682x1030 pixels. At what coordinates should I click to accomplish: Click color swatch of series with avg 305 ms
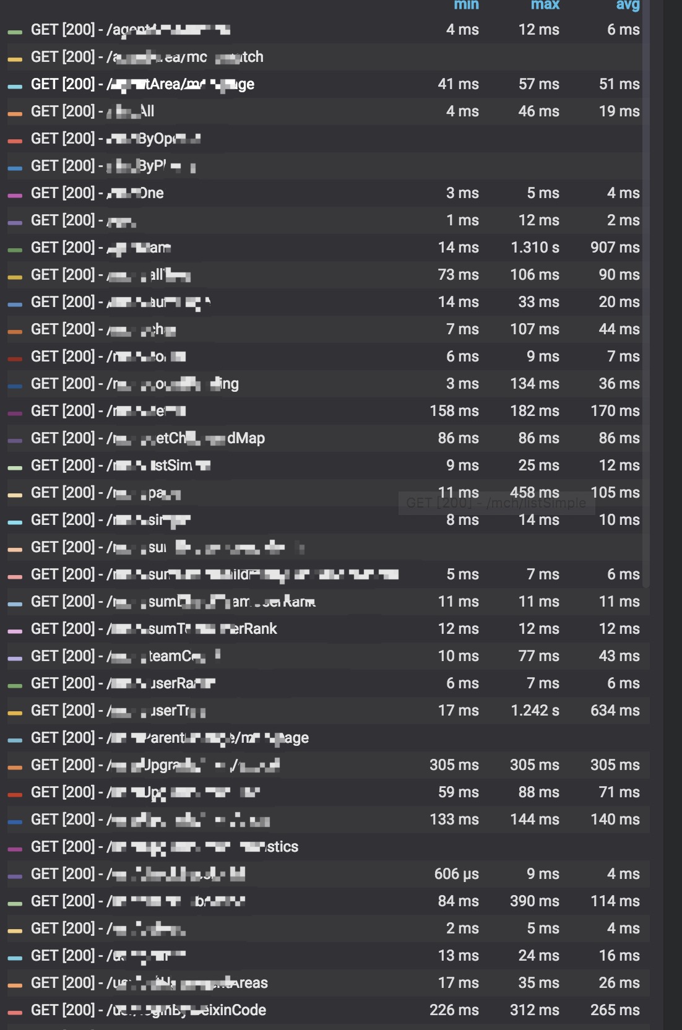(15, 767)
